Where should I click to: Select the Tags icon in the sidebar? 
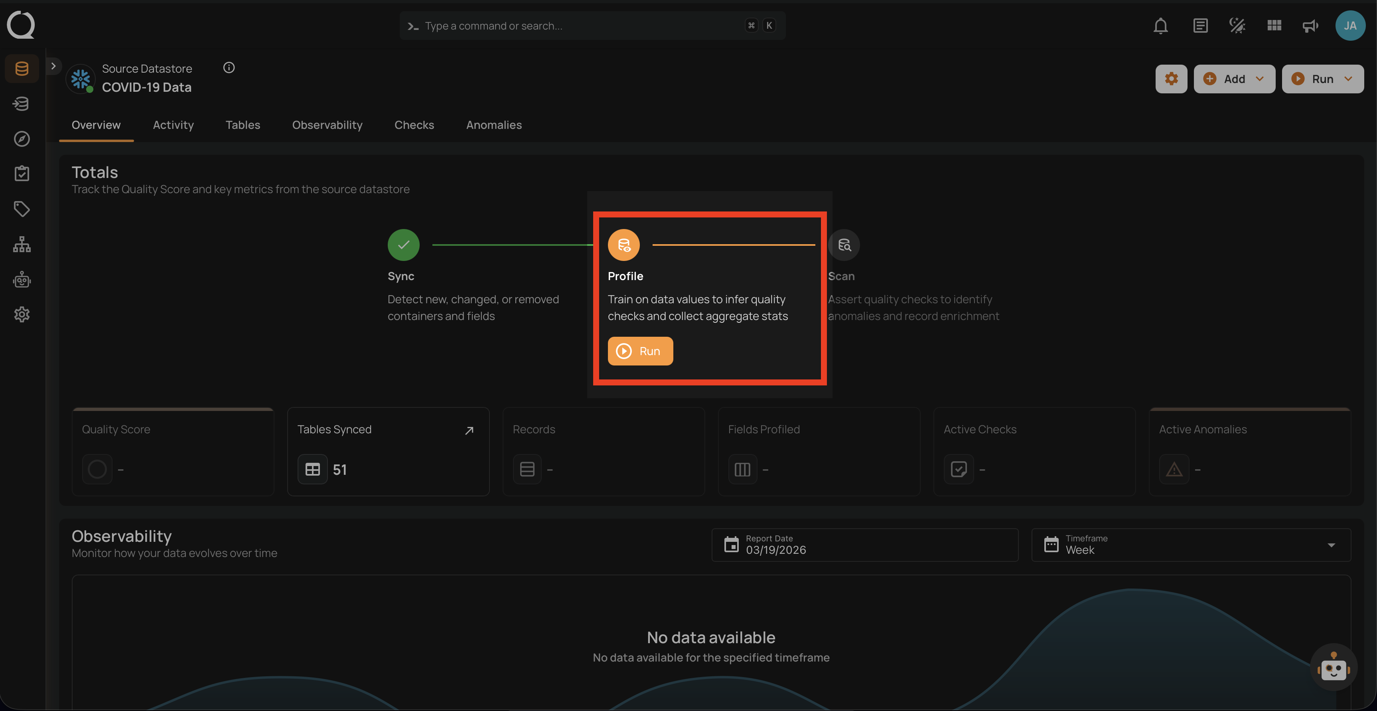coord(22,209)
